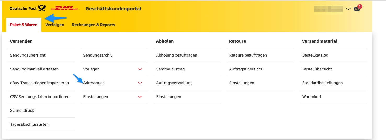Open the envelope messages icon
This screenshot has height=140, width=386.
coord(357,9)
